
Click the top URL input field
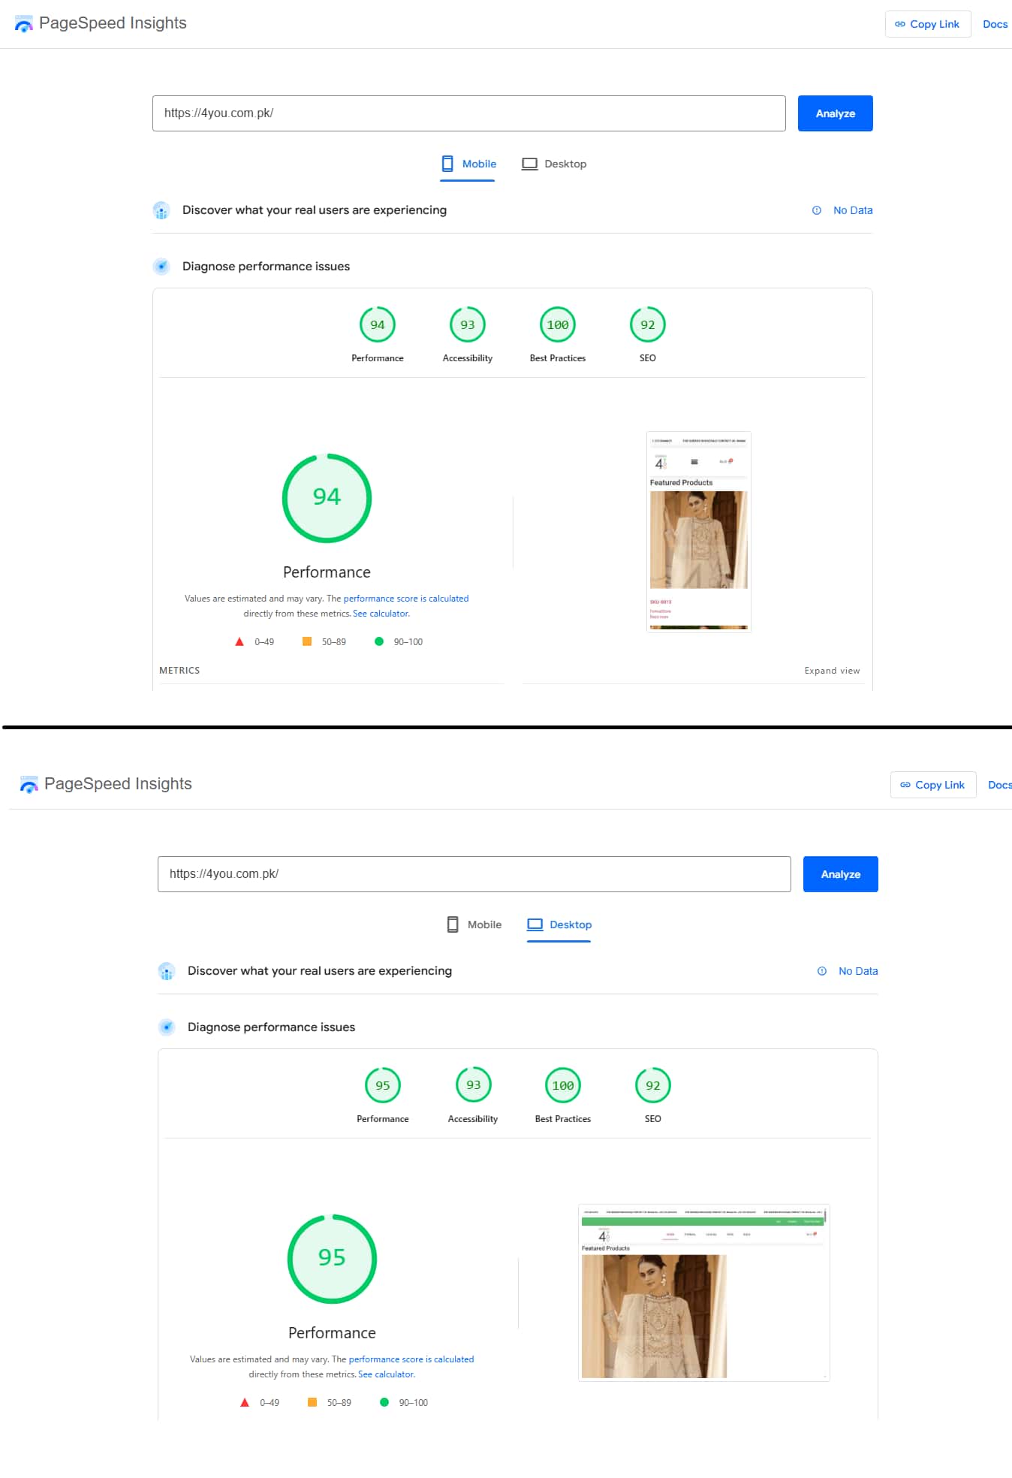coord(468,113)
